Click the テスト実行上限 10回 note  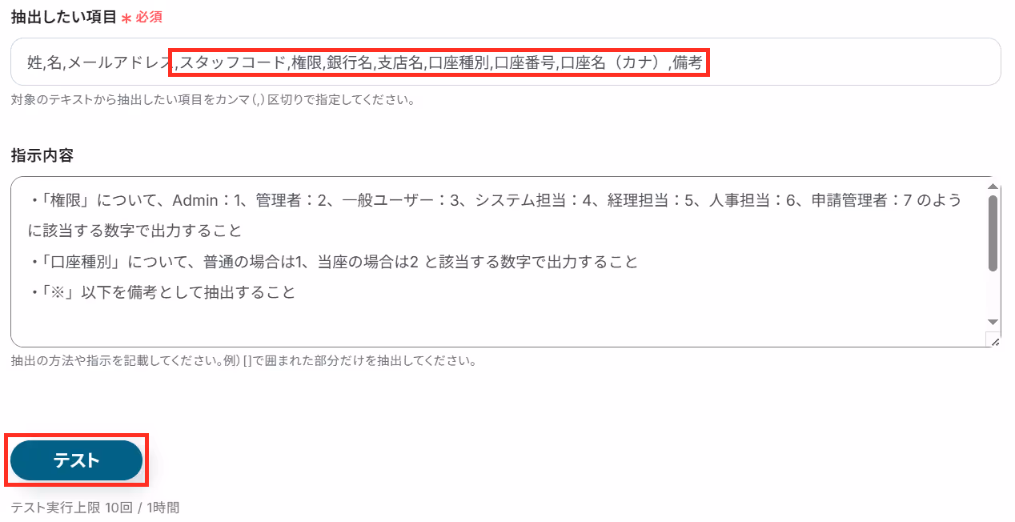coord(95,508)
